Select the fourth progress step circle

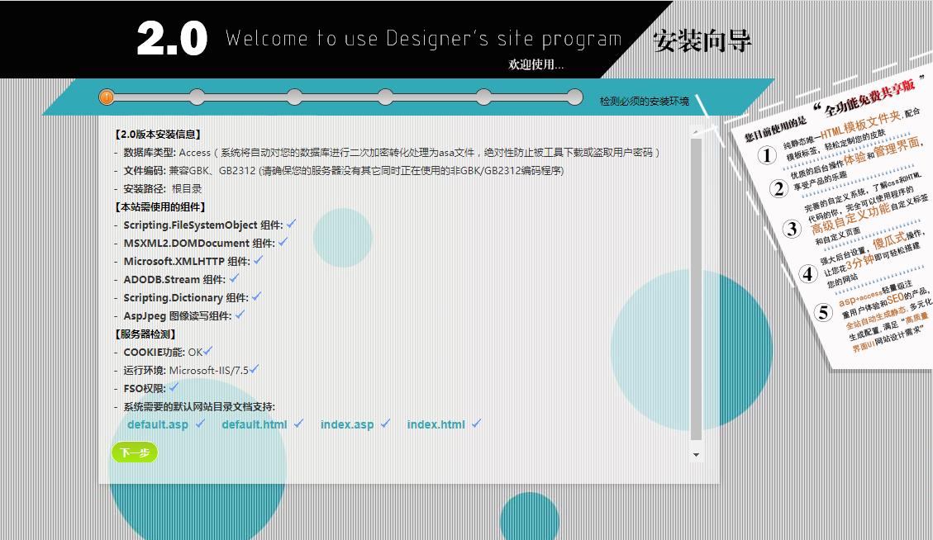pyautogui.click(x=386, y=97)
